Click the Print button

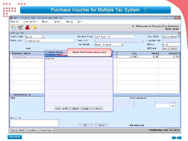coord(102,125)
